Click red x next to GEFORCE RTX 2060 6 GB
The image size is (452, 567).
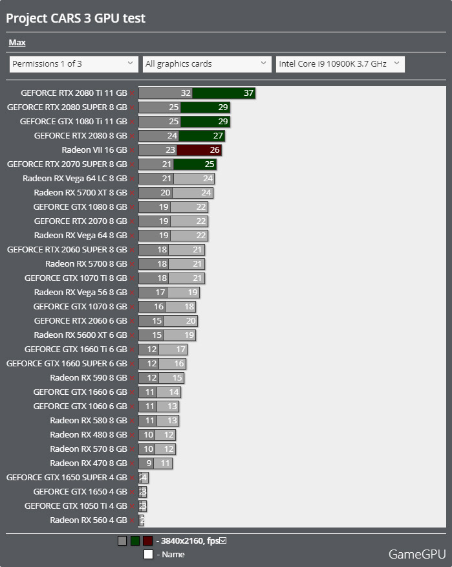[133, 321]
